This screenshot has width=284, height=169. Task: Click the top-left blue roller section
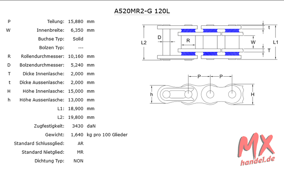point(188,31)
